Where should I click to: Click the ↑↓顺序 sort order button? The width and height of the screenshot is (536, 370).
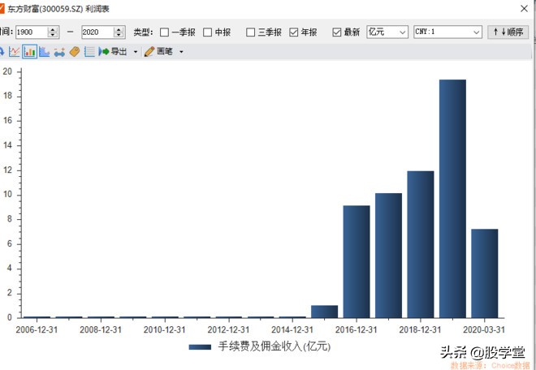pyautogui.click(x=508, y=32)
